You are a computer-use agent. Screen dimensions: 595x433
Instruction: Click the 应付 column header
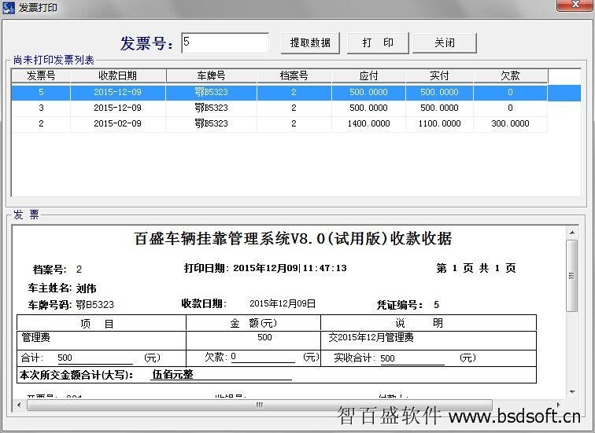[x=368, y=75]
